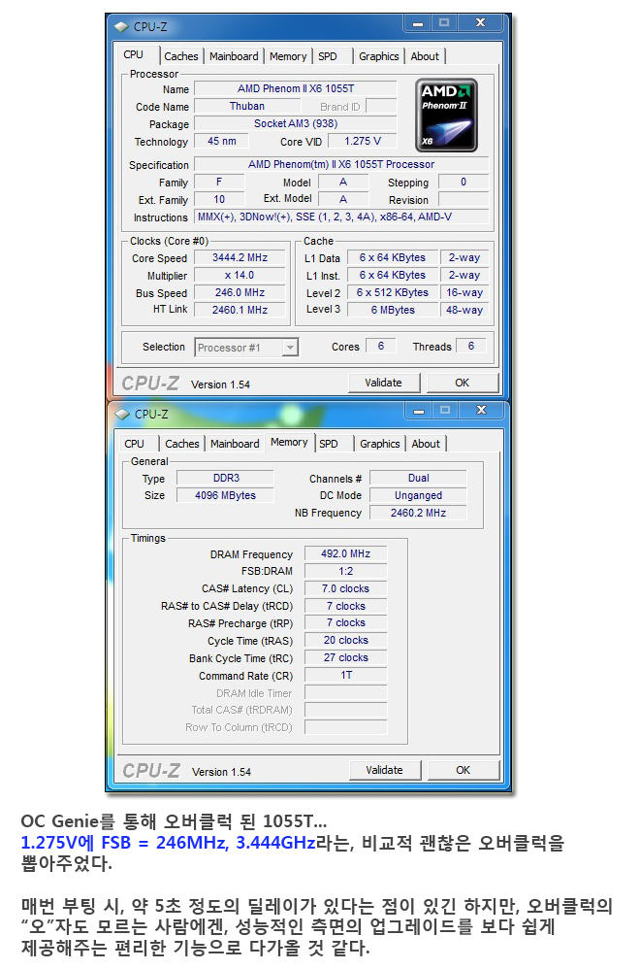Click Multiplier value x 14.0

coord(240,275)
